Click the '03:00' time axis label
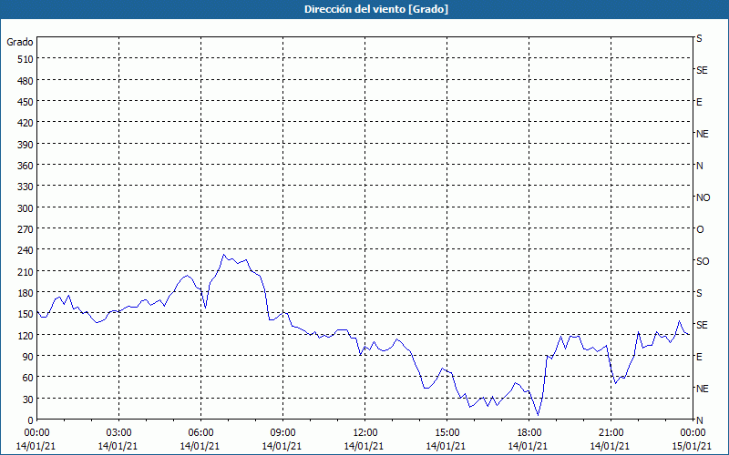 coord(118,433)
